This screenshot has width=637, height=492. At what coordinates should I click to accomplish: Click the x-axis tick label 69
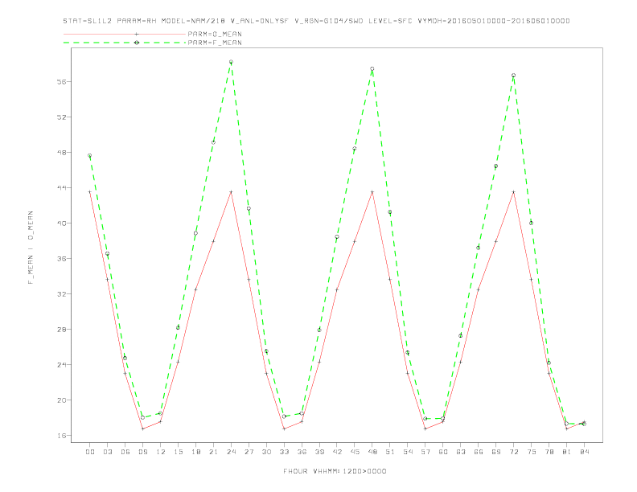tap(496, 452)
